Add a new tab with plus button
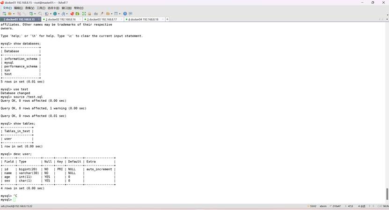 [x=167, y=19]
